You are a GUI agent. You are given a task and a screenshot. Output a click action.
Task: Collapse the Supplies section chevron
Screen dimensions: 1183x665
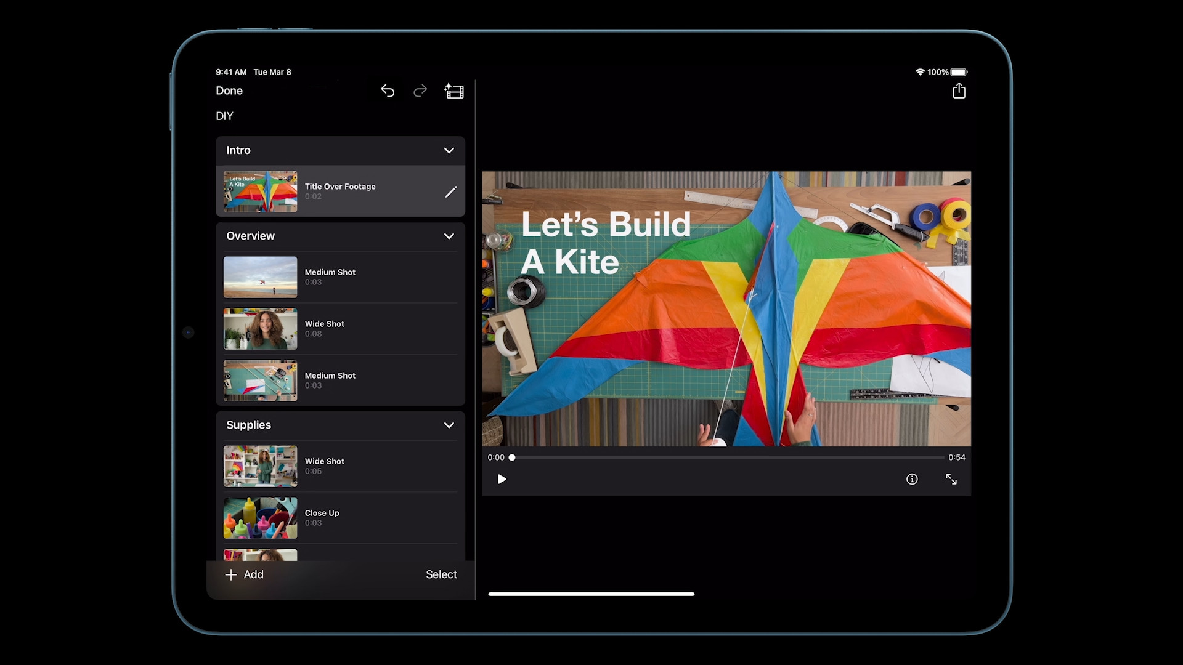[x=449, y=425]
